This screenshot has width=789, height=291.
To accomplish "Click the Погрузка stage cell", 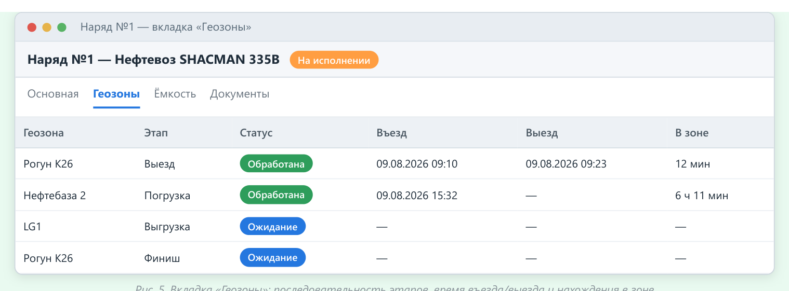I will click(x=167, y=196).
